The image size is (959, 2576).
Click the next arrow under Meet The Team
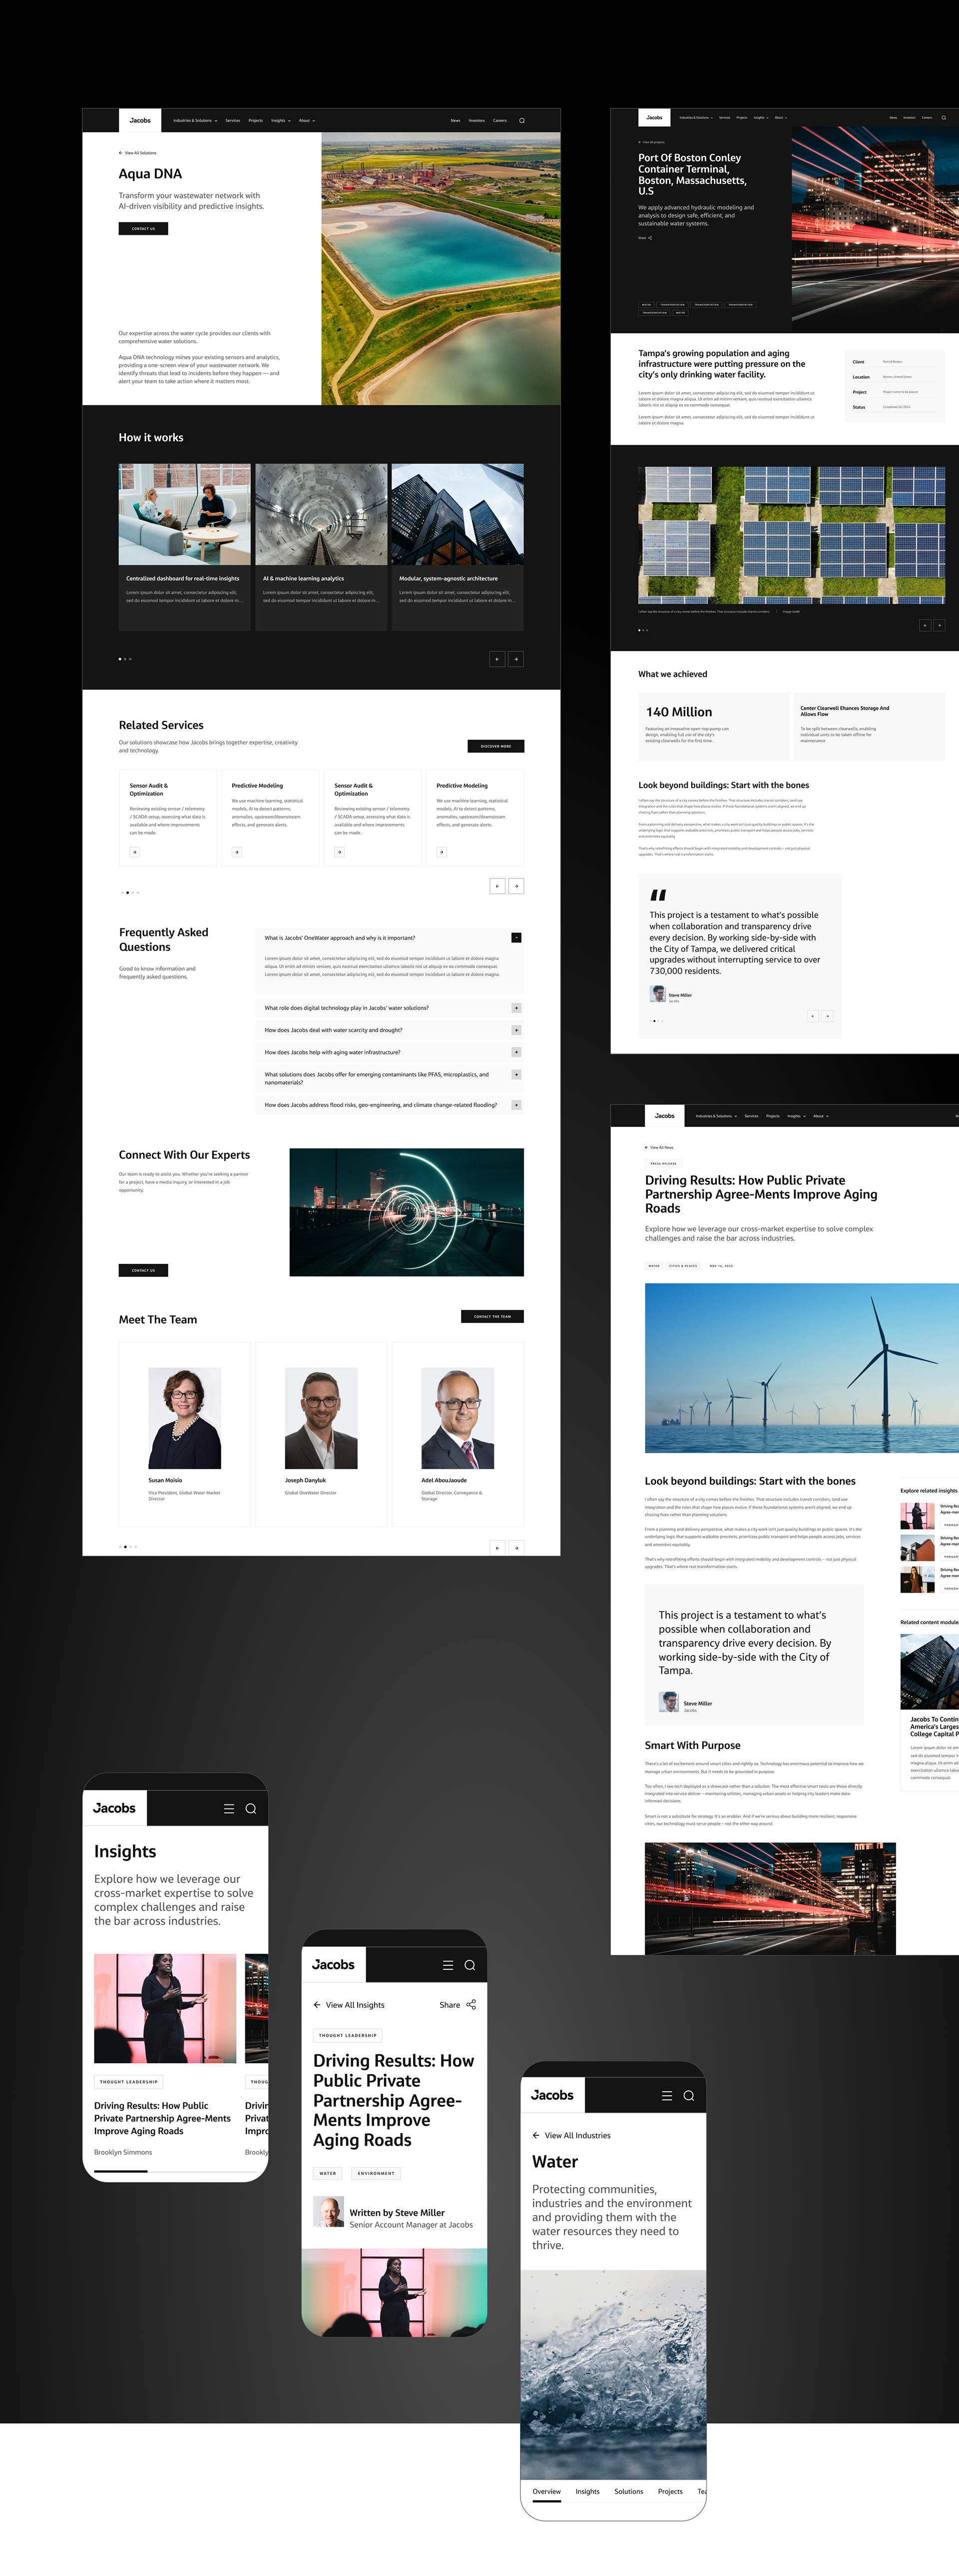(x=516, y=1547)
